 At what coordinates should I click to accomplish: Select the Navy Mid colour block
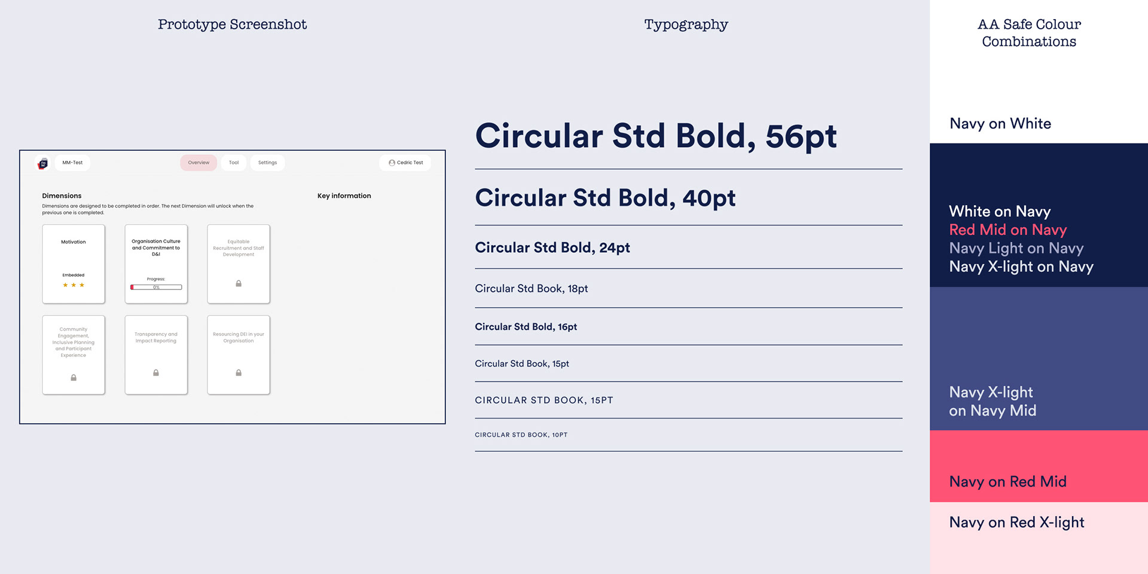[1039, 359]
